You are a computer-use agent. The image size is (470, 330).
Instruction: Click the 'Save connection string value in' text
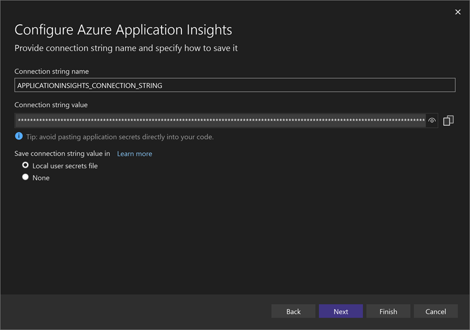pyautogui.click(x=62, y=154)
